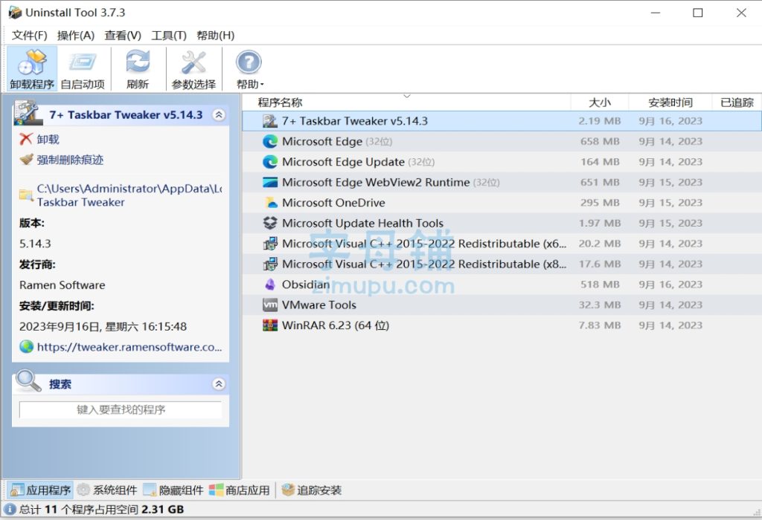
Task: Switch to 自启动项 startup items toolbar
Action: pos(83,69)
